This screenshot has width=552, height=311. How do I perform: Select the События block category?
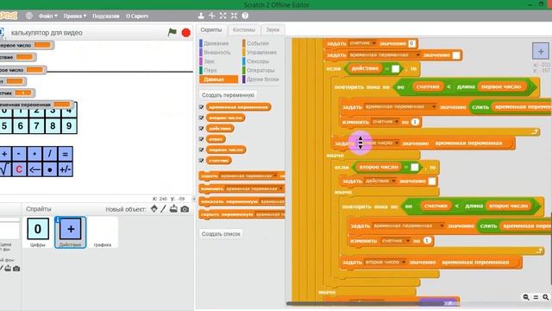click(258, 43)
